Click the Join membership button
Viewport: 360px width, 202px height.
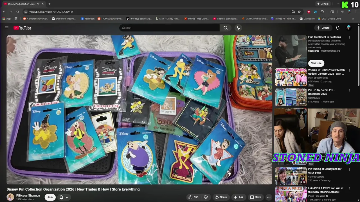[50, 197]
